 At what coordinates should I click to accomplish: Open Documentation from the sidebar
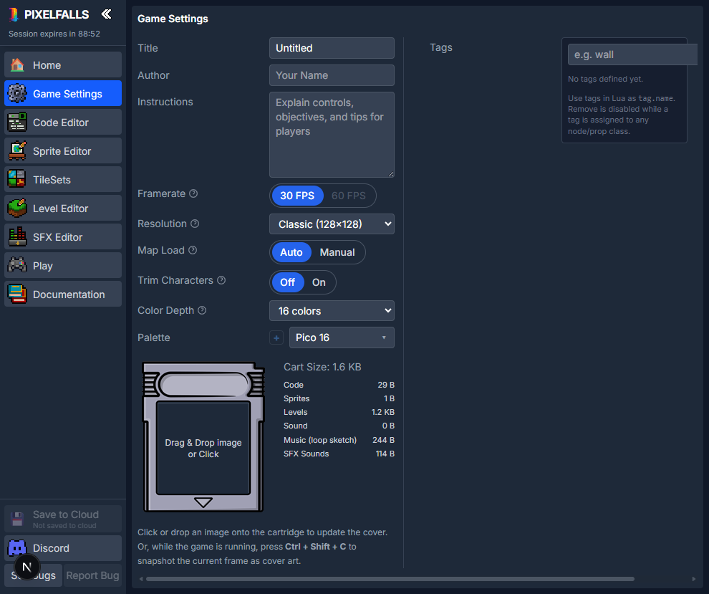[63, 294]
